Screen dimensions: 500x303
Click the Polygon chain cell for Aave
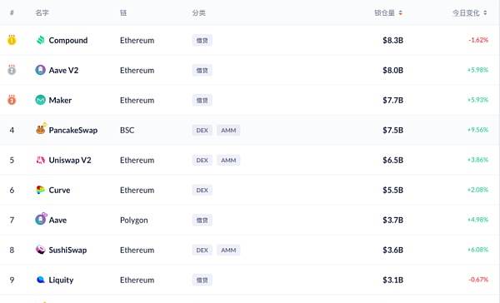[x=134, y=220]
